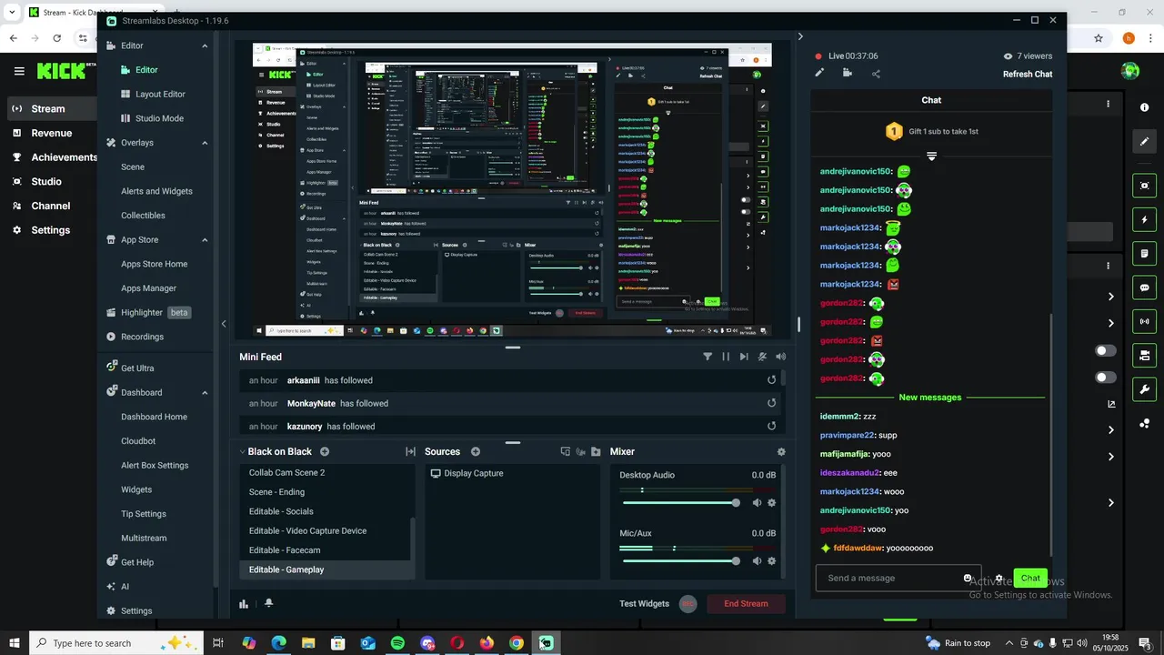This screenshot has height=655, width=1164.
Task: Open Apps Manager
Action: [149, 288]
